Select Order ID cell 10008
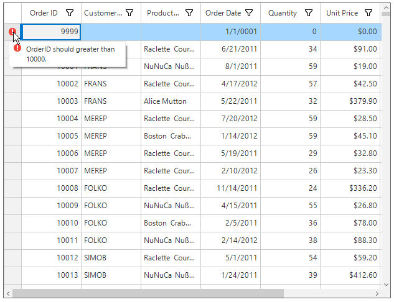The image size is (394, 302). (x=51, y=188)
